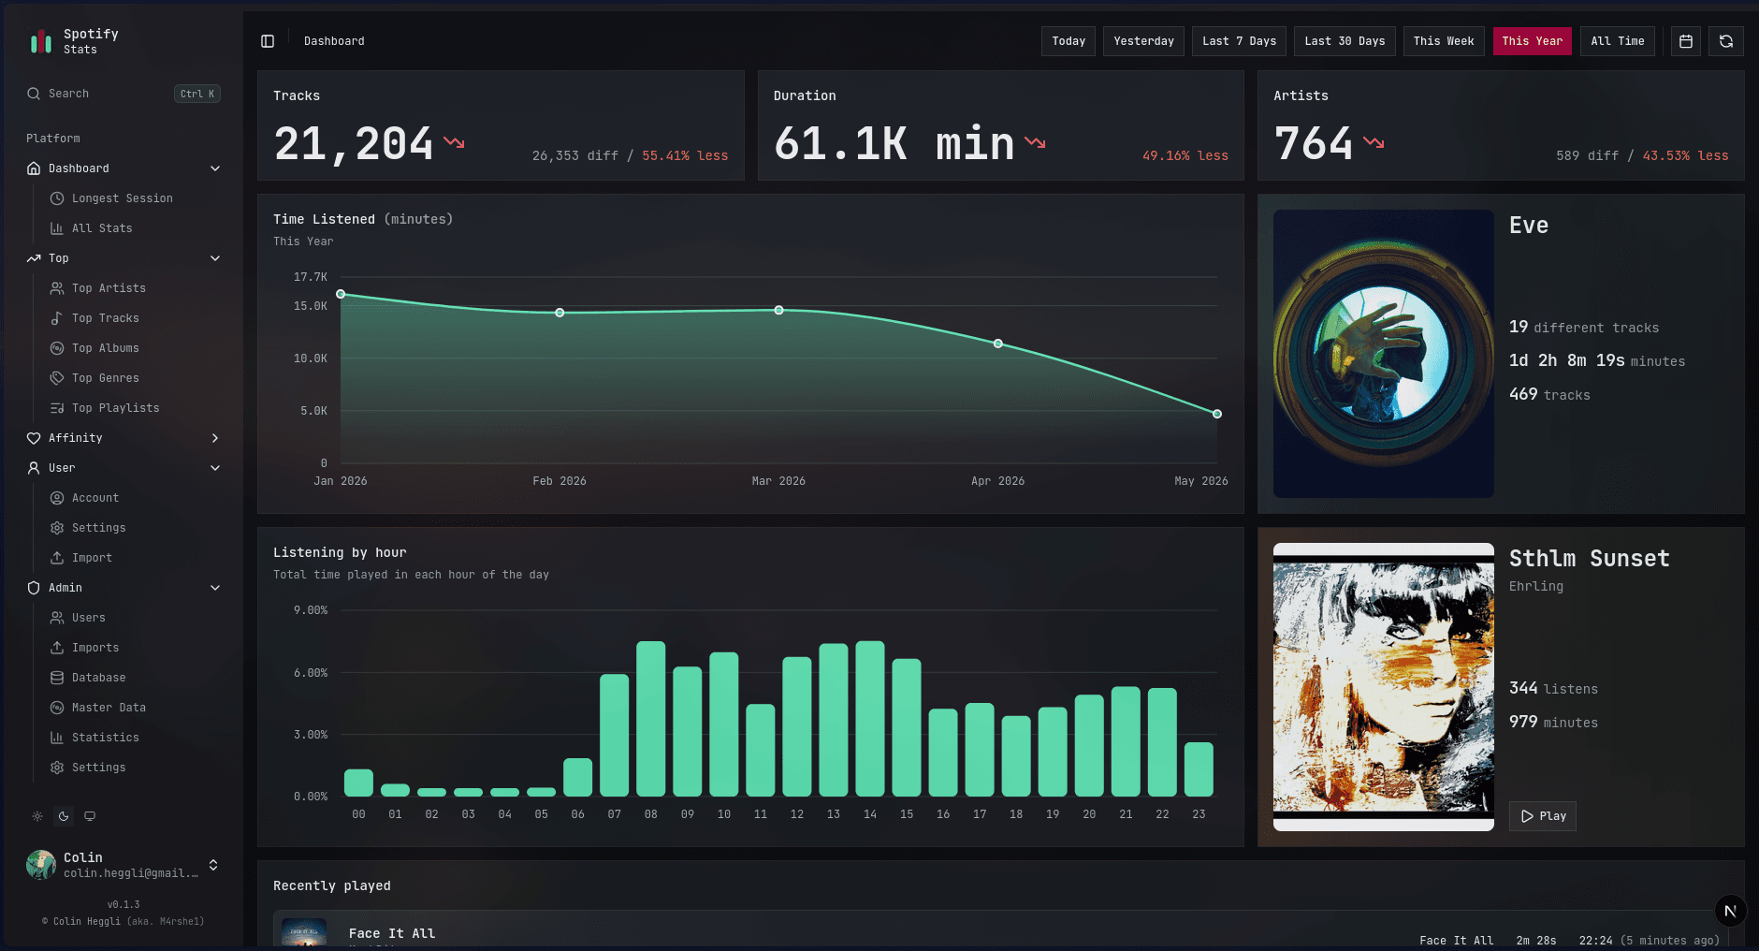Click the Eve artist name
Viewport: 1759px width, 951px height.
point(1529,226)
